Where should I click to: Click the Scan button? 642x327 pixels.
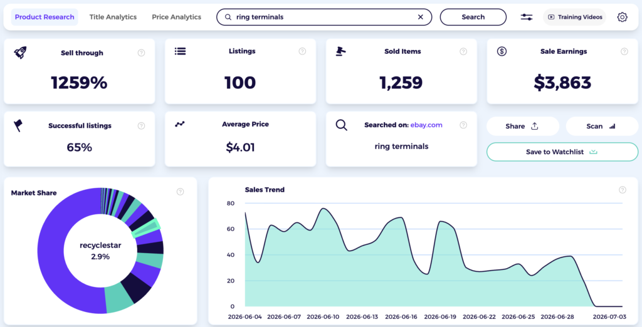(602, 126)
